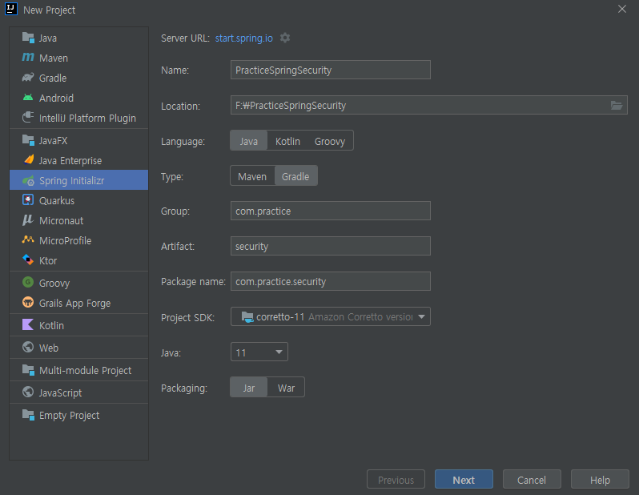Open server URL settings gear
The width and height of the screenshot is (639, 495).
pyautogui.click(x=285, y=38)
